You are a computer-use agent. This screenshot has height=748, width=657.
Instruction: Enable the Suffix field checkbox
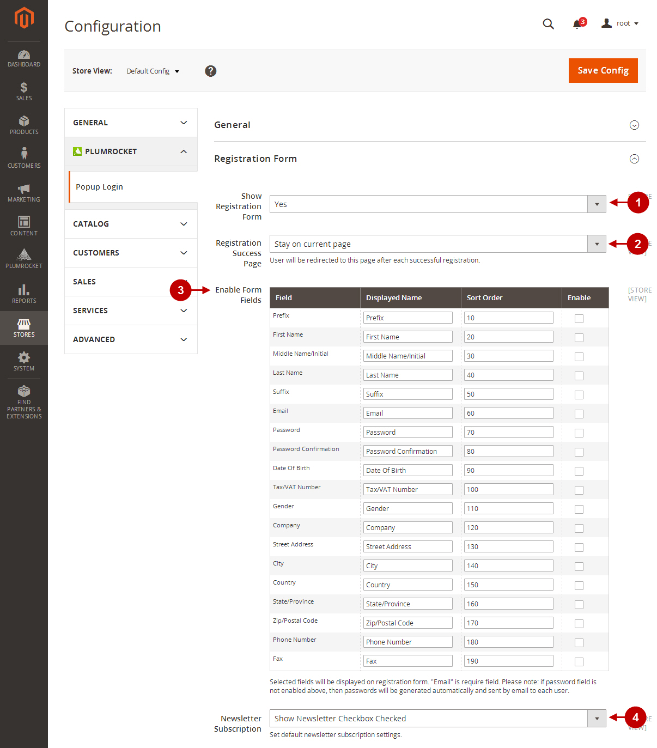(x=579, y=395)
